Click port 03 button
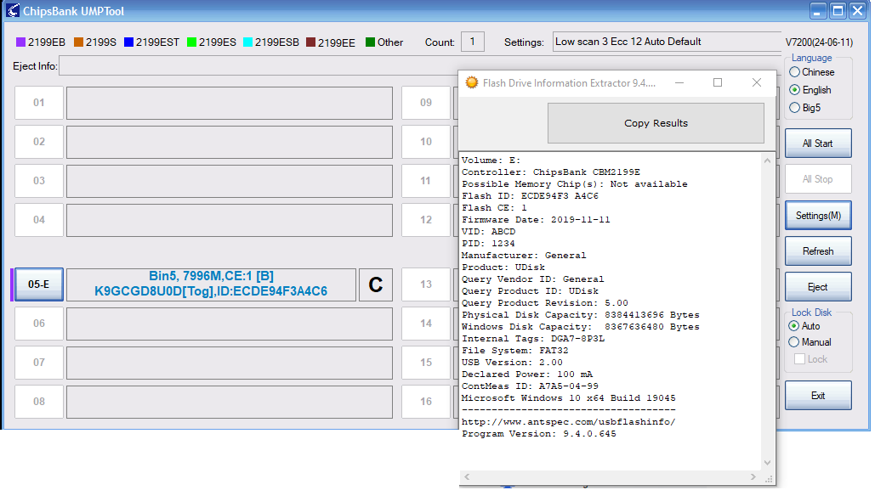This screenshot has width=892, height=490. point(38,181)
